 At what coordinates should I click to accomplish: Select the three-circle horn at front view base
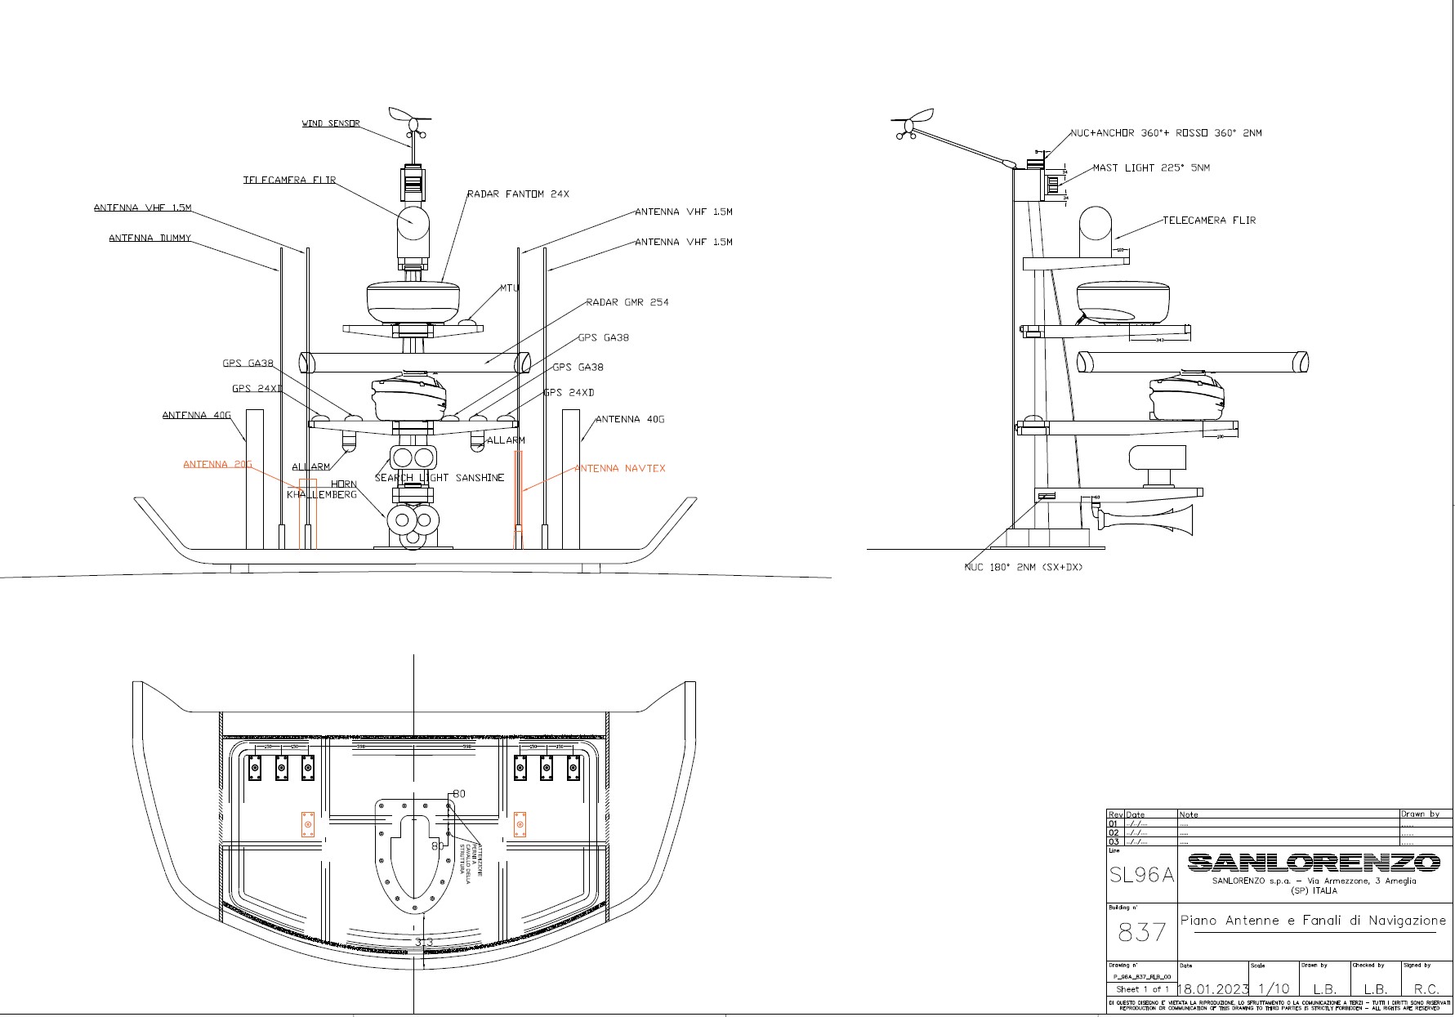point(413,523)
